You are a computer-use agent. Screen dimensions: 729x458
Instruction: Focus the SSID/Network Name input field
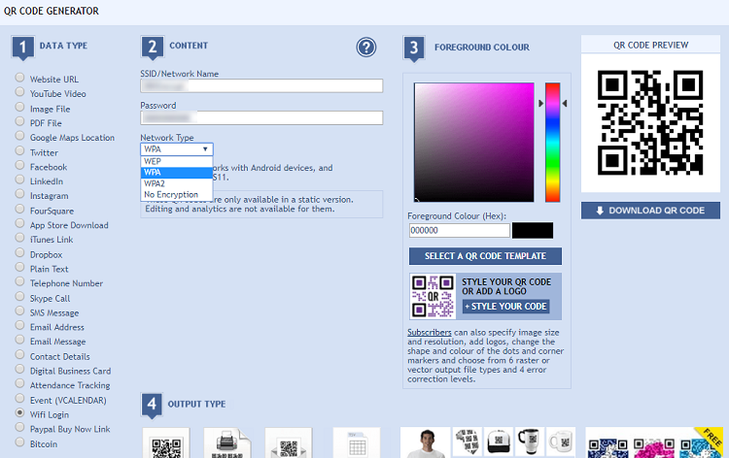pos(261,85)
